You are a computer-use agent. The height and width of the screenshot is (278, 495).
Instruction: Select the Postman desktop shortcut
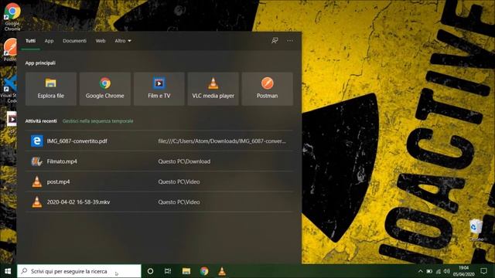(x=10, y=49)
